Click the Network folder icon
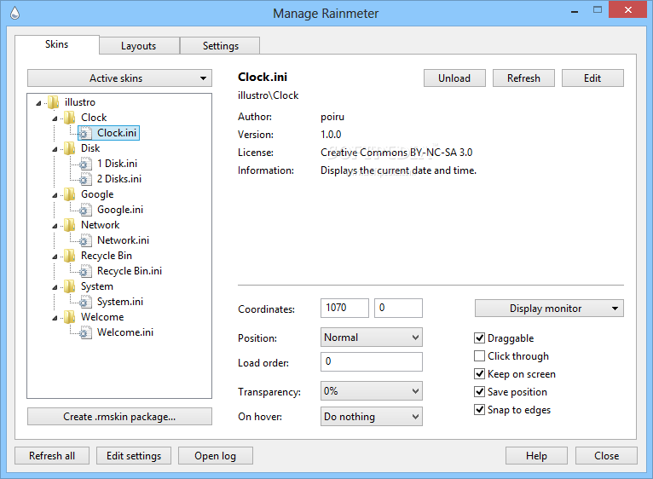Viewport: 653px width, 479px height. [70, 225]
